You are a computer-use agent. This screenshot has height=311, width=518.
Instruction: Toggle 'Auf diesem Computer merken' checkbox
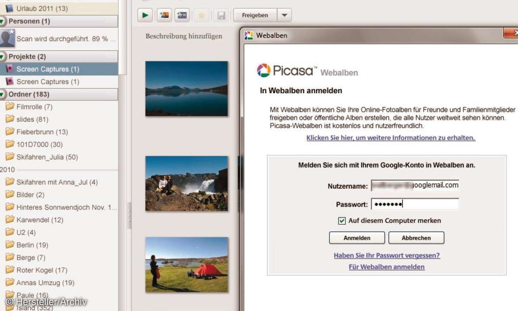342,221
